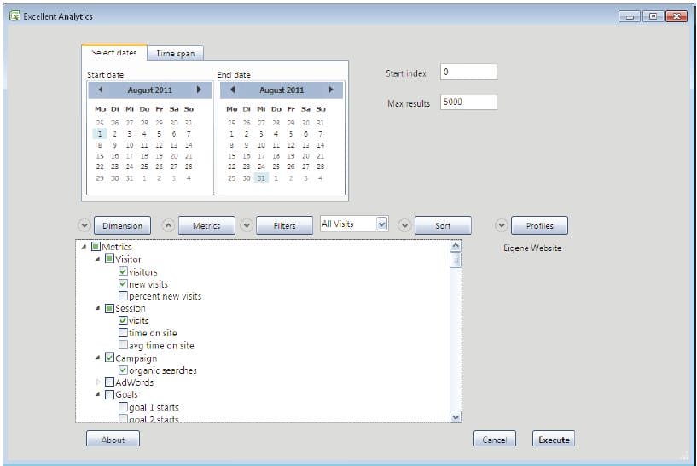Click the Sort button
The image size is (697, 466).
tap(443, 225)
